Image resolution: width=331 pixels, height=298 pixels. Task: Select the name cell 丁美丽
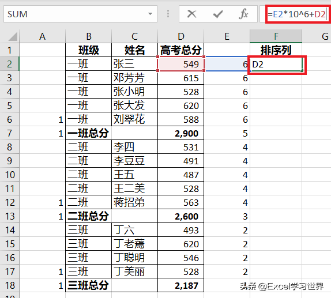click(134, 271)
